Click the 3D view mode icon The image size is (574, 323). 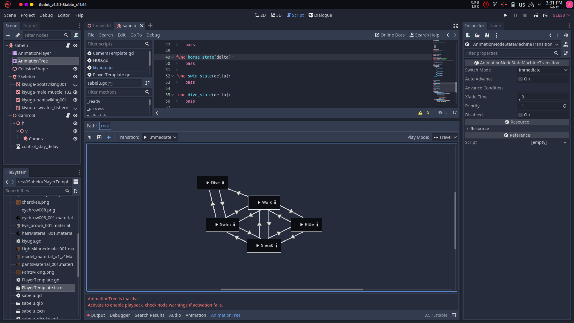[276, 15]
